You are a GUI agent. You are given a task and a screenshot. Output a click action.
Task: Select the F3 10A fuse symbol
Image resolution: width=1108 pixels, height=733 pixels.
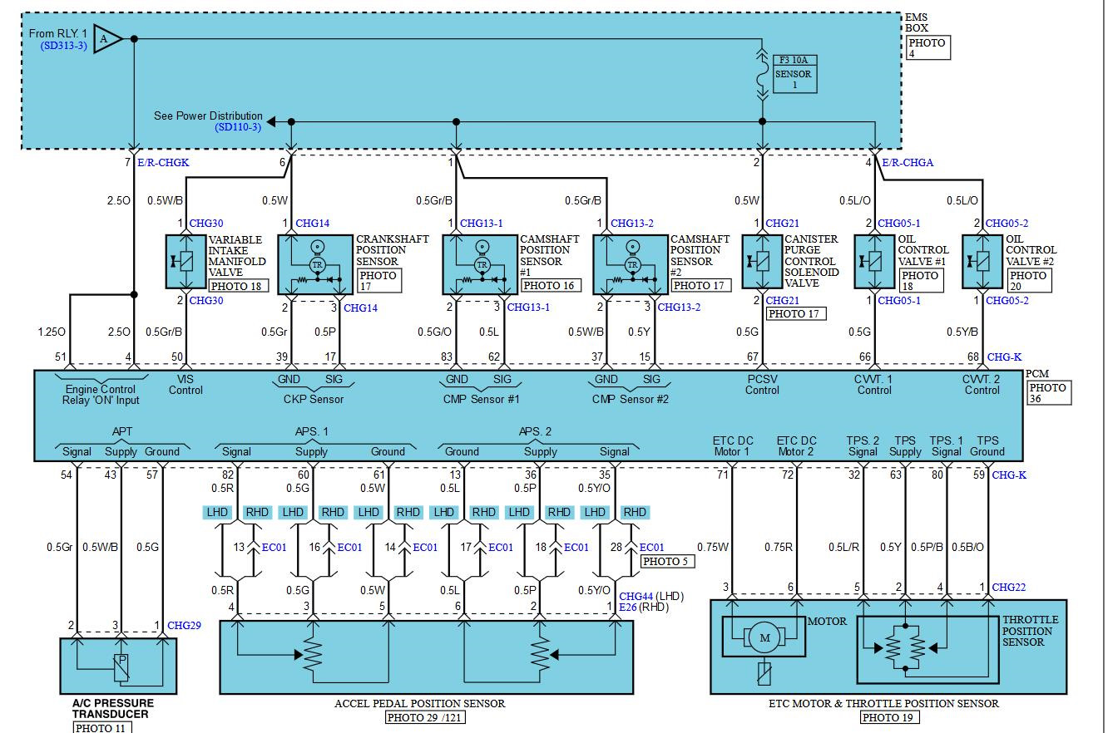(x=762, y=74)
